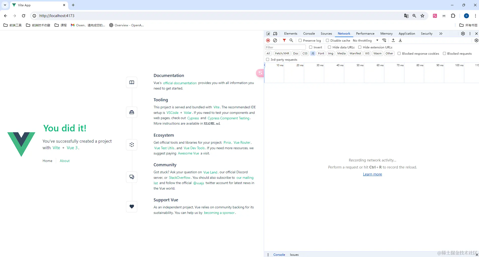The height and width of the screenshot is (257, 479).
Task: Open the 课程 bookmark folder
Action: coord(61,25)
